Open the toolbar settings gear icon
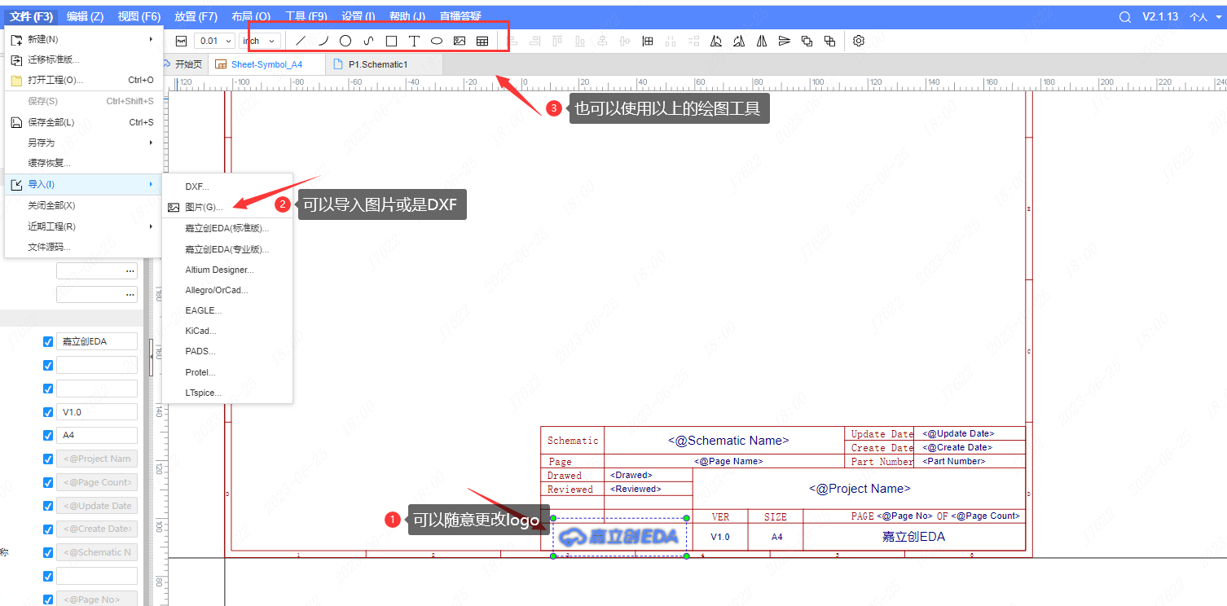1227x606 pixels. 859,41
